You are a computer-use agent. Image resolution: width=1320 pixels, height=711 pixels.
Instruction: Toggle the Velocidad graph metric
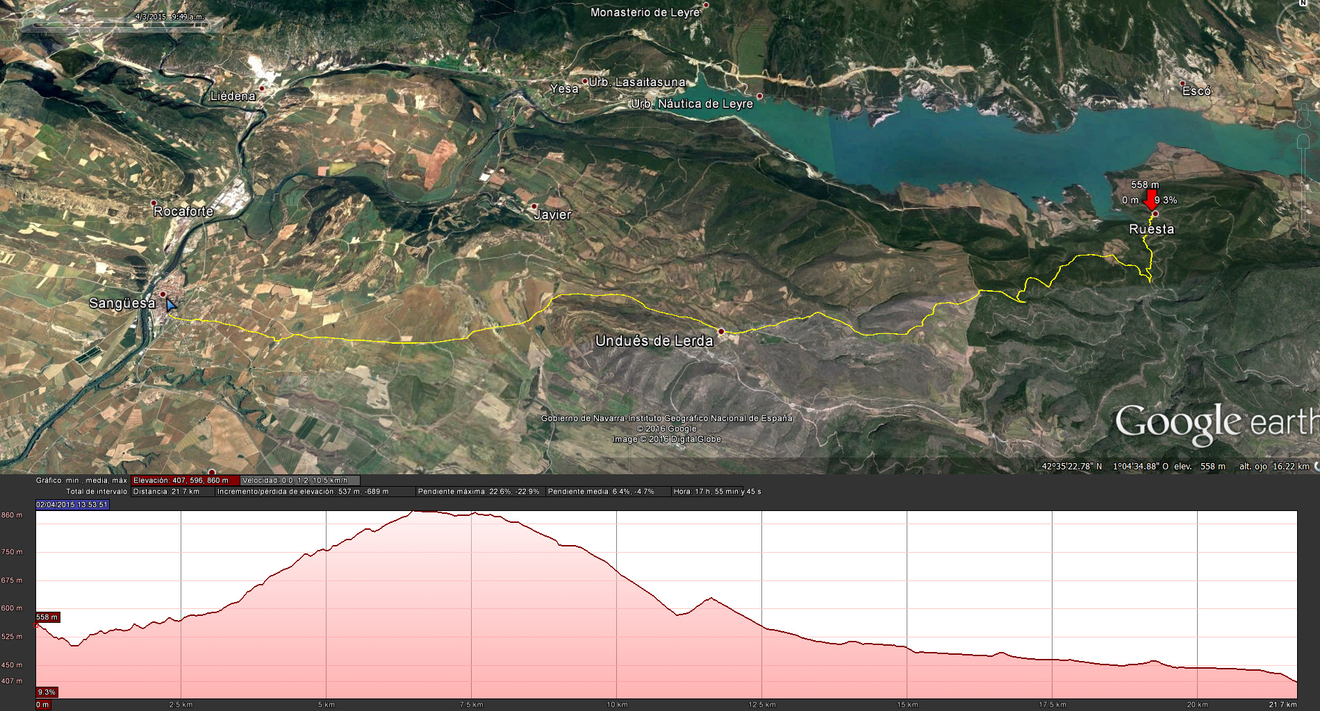tap(299, 480)
